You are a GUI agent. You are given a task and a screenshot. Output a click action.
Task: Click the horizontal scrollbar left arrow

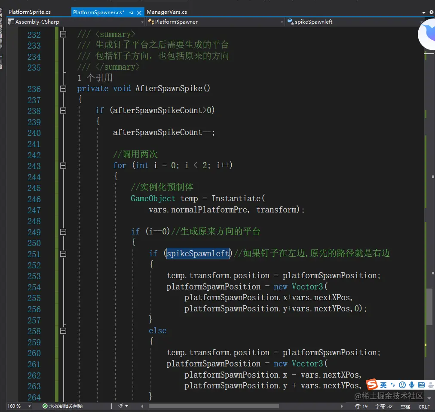(142, 406)
